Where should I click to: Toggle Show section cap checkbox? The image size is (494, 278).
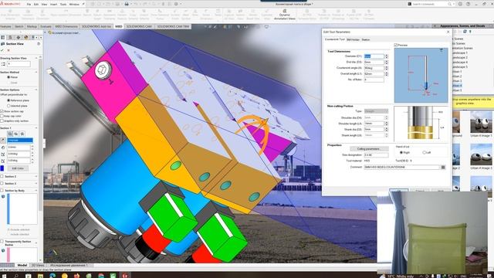click(2, 111)
